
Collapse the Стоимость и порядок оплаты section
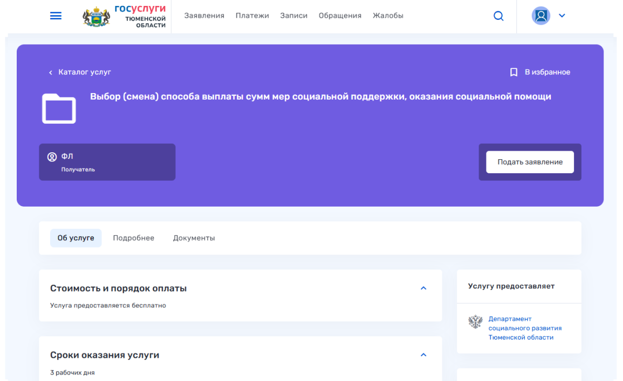coord(423,288)
